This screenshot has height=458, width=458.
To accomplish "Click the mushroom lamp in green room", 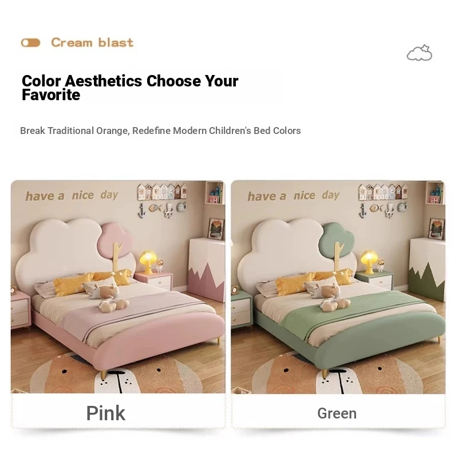I will pos(369,262).
